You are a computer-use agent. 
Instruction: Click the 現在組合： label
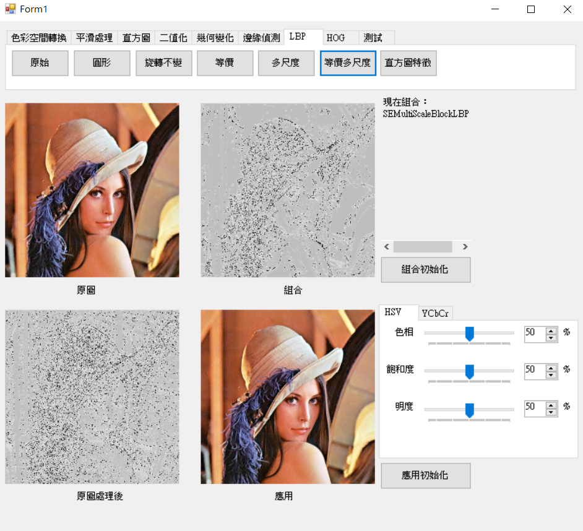pyautogui.click(x=405, y=102)
